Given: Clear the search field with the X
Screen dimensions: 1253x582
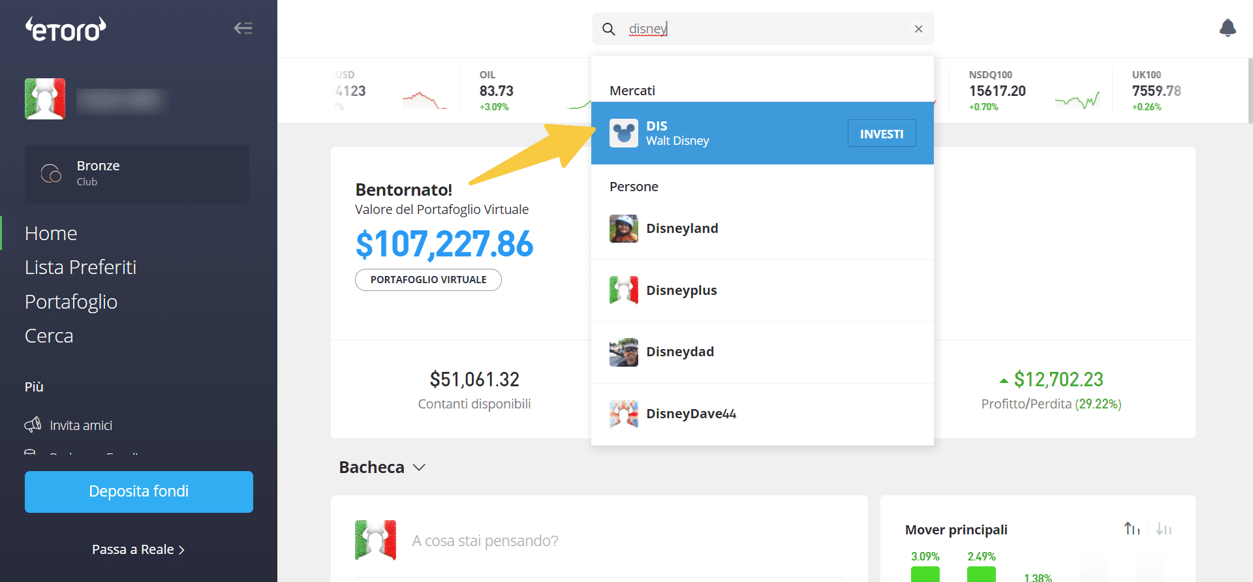Looking at the screenshot, I should point(918,29).
